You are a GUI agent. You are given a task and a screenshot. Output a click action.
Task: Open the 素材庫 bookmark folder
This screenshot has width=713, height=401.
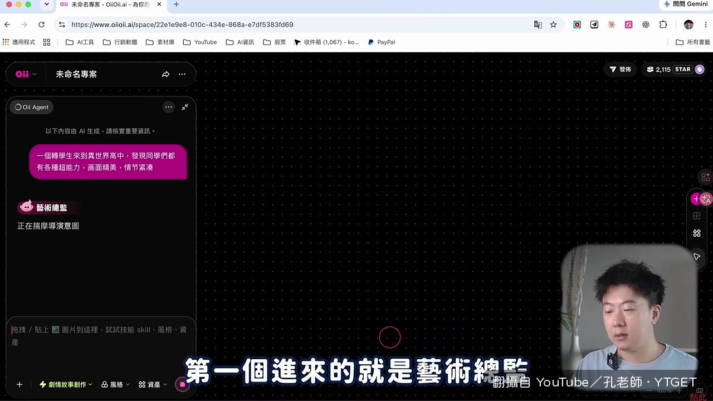point(160,42)
